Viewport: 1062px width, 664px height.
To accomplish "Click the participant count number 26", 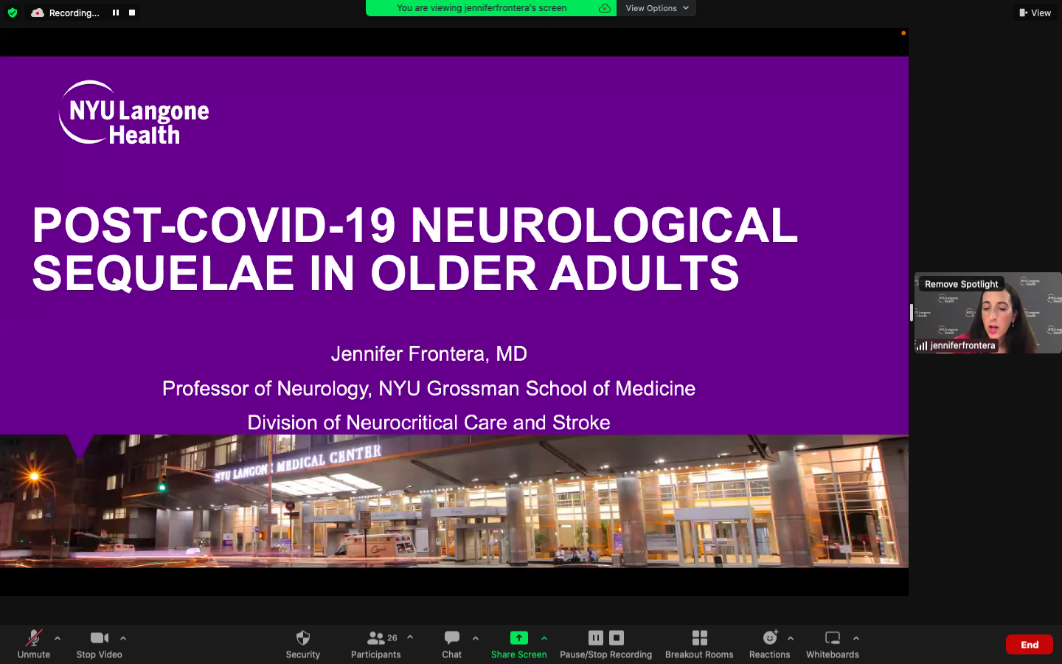I will pos(392,638).
